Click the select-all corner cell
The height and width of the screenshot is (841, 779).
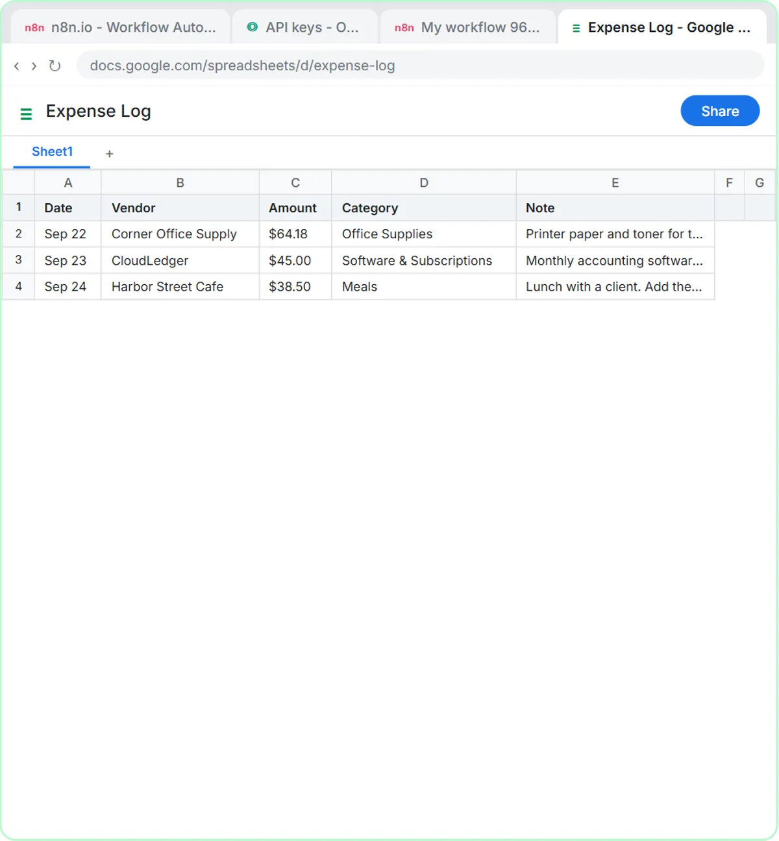pos(19,183)
